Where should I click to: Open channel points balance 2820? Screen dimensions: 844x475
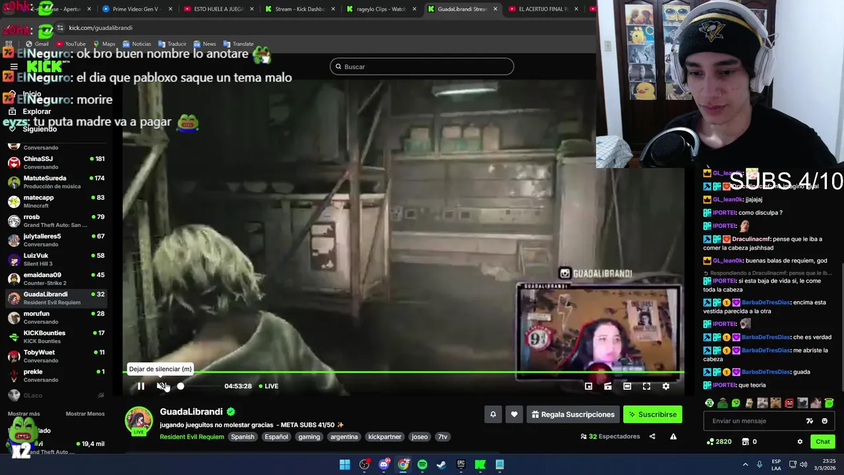point(719,441)
